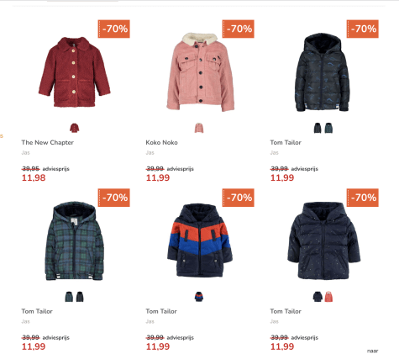Pick the striped color variant under the red-blue jacket

[x=199, y=297]
